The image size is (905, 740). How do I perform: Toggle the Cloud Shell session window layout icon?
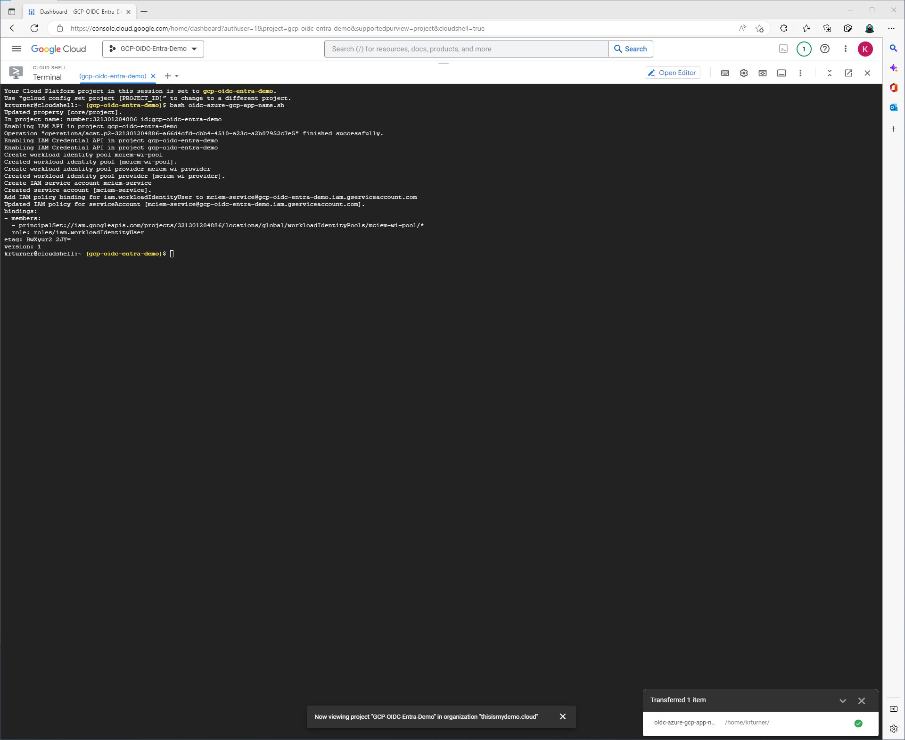782,73
